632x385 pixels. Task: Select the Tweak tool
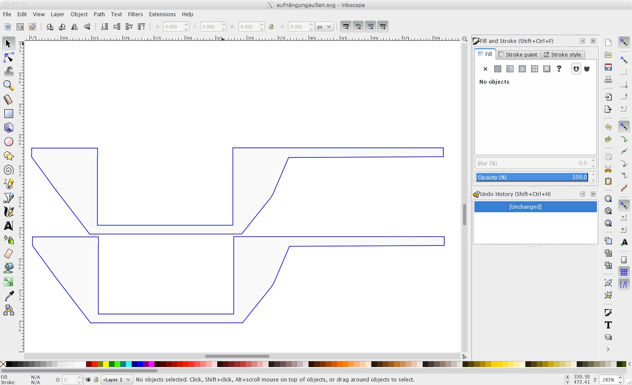point(8,71)
